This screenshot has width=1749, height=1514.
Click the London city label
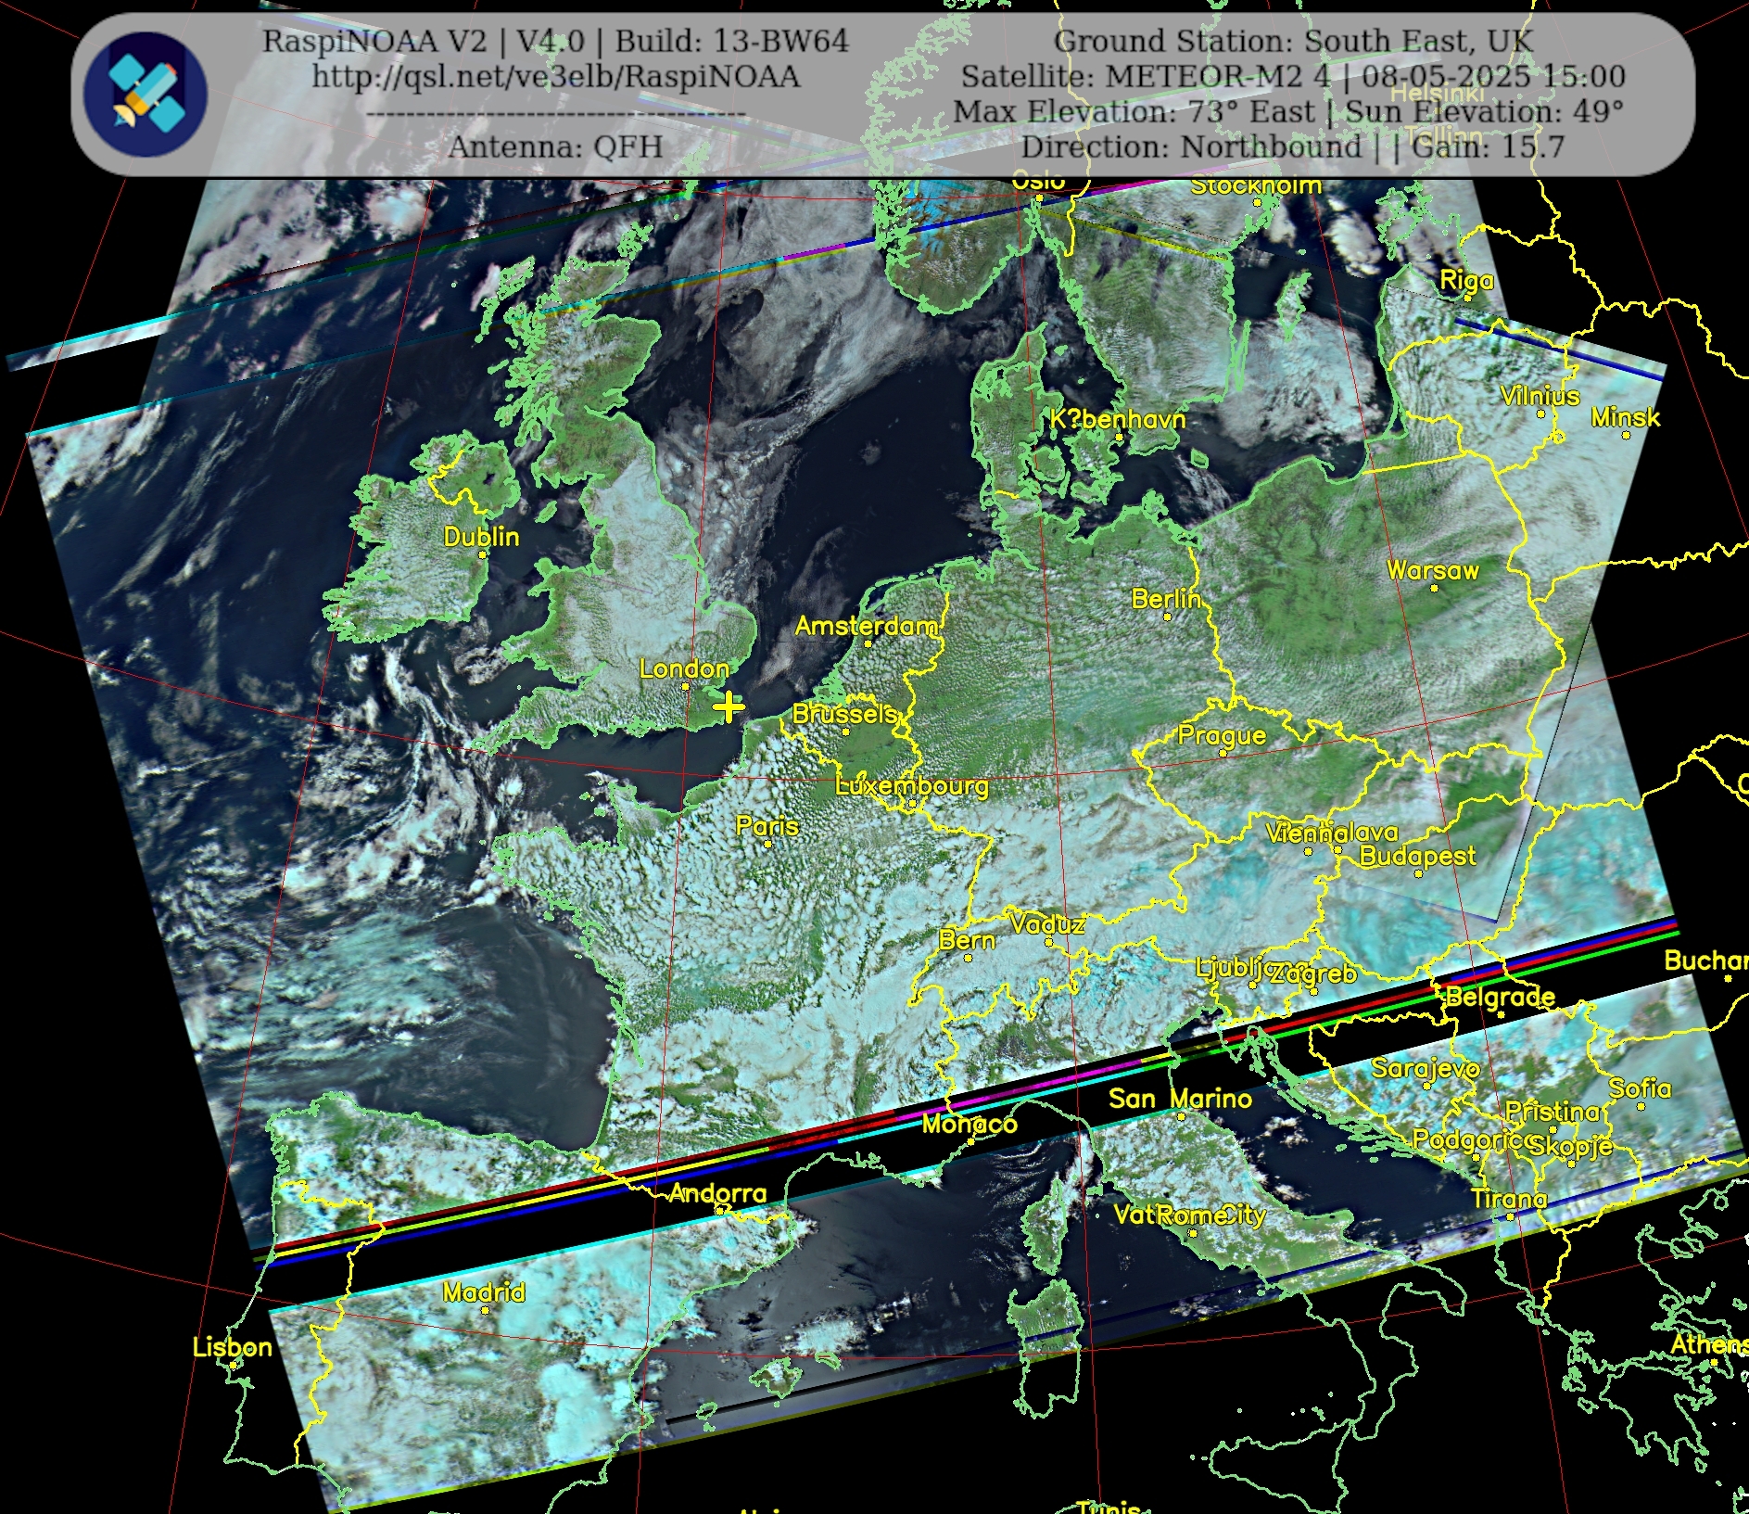tap(684, 668)
